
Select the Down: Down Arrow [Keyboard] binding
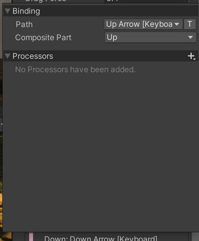(100, 238)
